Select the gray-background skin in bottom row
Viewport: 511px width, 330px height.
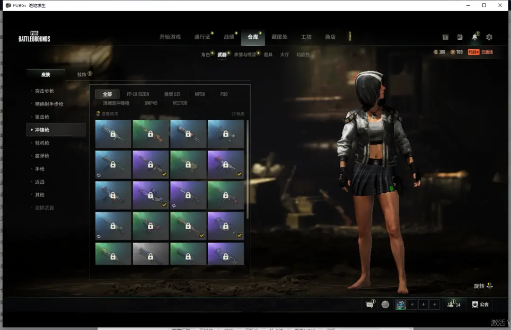pos(150,254)
